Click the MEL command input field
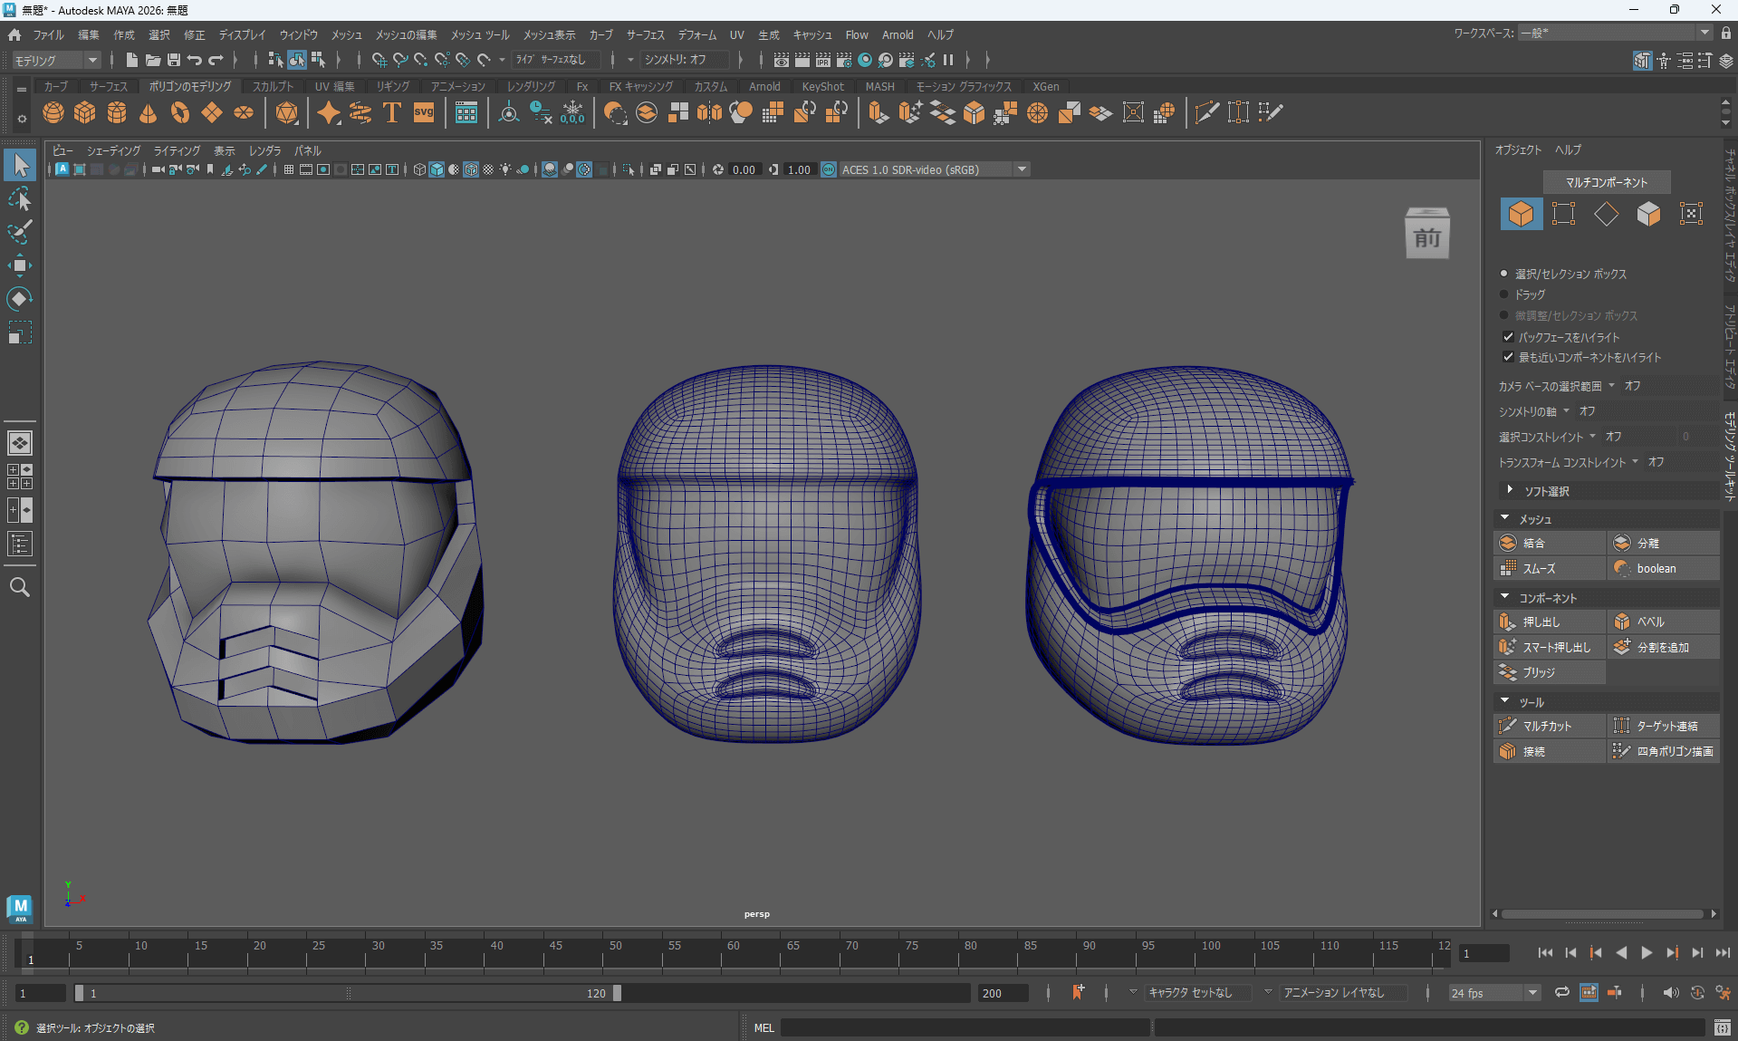Image resolution: width=1738 pixels, height=1041 pixels. point(965,1027)
